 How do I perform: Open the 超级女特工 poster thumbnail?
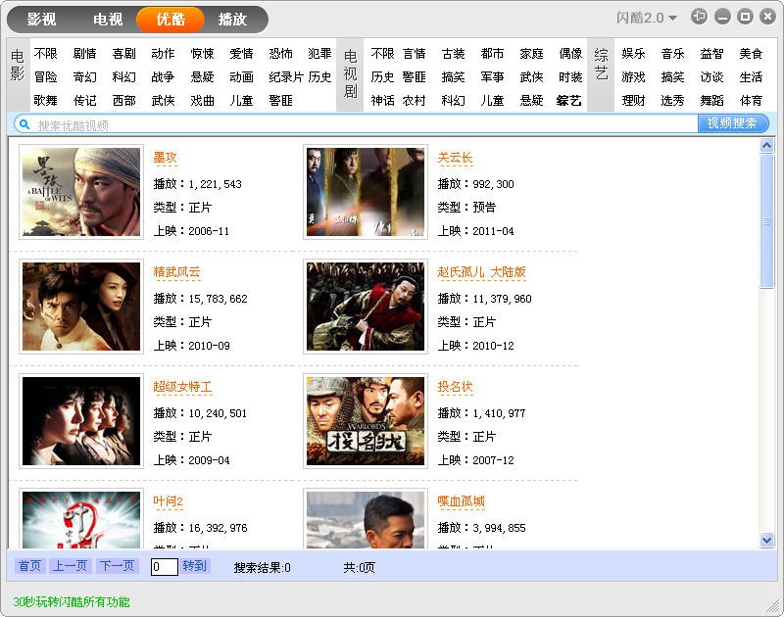pos(81,421)
